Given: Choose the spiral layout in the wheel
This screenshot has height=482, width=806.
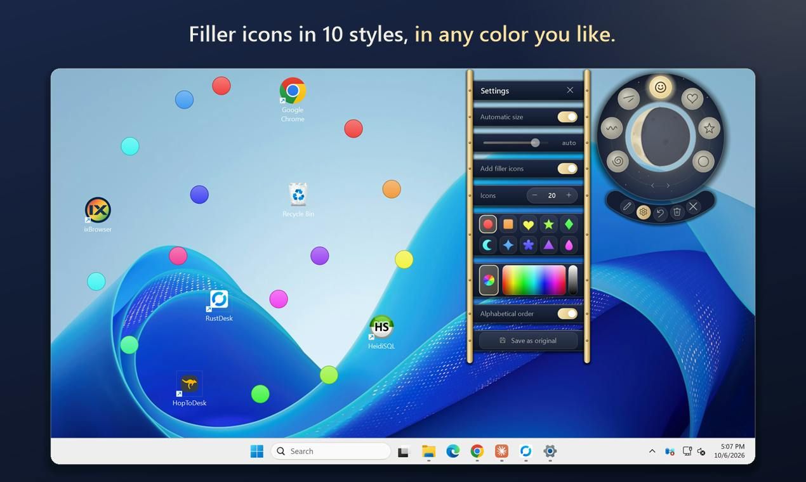Looking at the screenshot, I should 617,161.
